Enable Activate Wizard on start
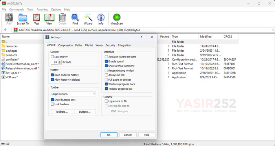275x146 pixels. pyautogui.click(x=106, y=57)
